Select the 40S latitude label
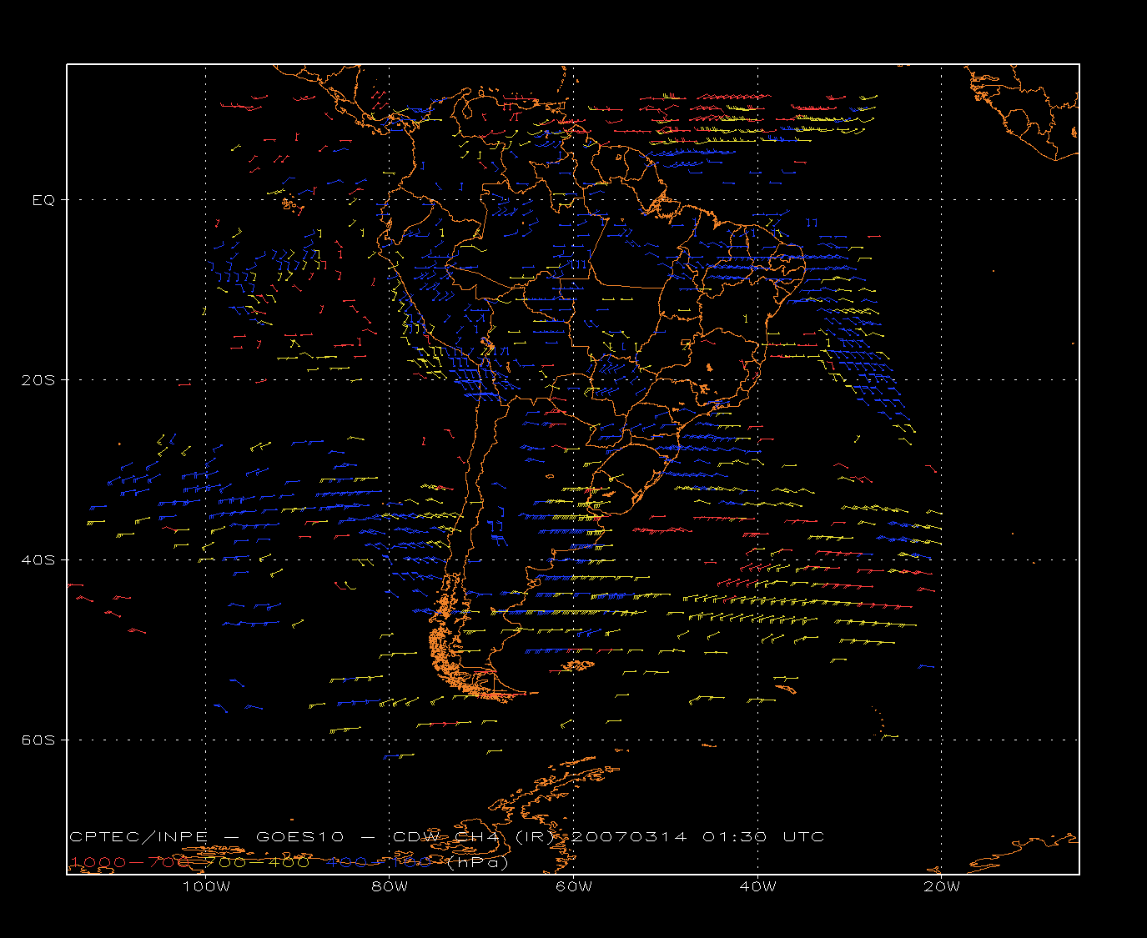1147x938 pixels. pyautogui.click(x=38, y=559)
